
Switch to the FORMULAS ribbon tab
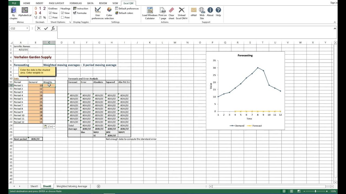[x=76, y=3]
